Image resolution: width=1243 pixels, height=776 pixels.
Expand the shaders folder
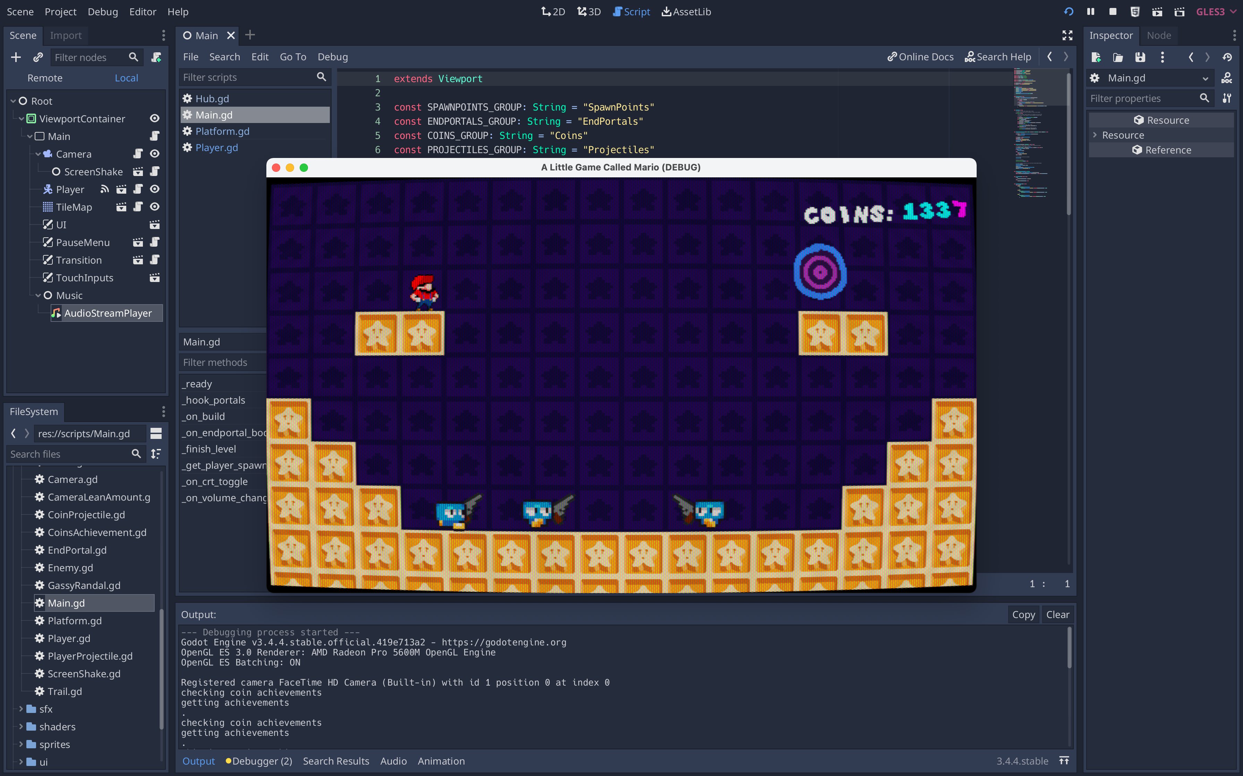coord(21,727)
